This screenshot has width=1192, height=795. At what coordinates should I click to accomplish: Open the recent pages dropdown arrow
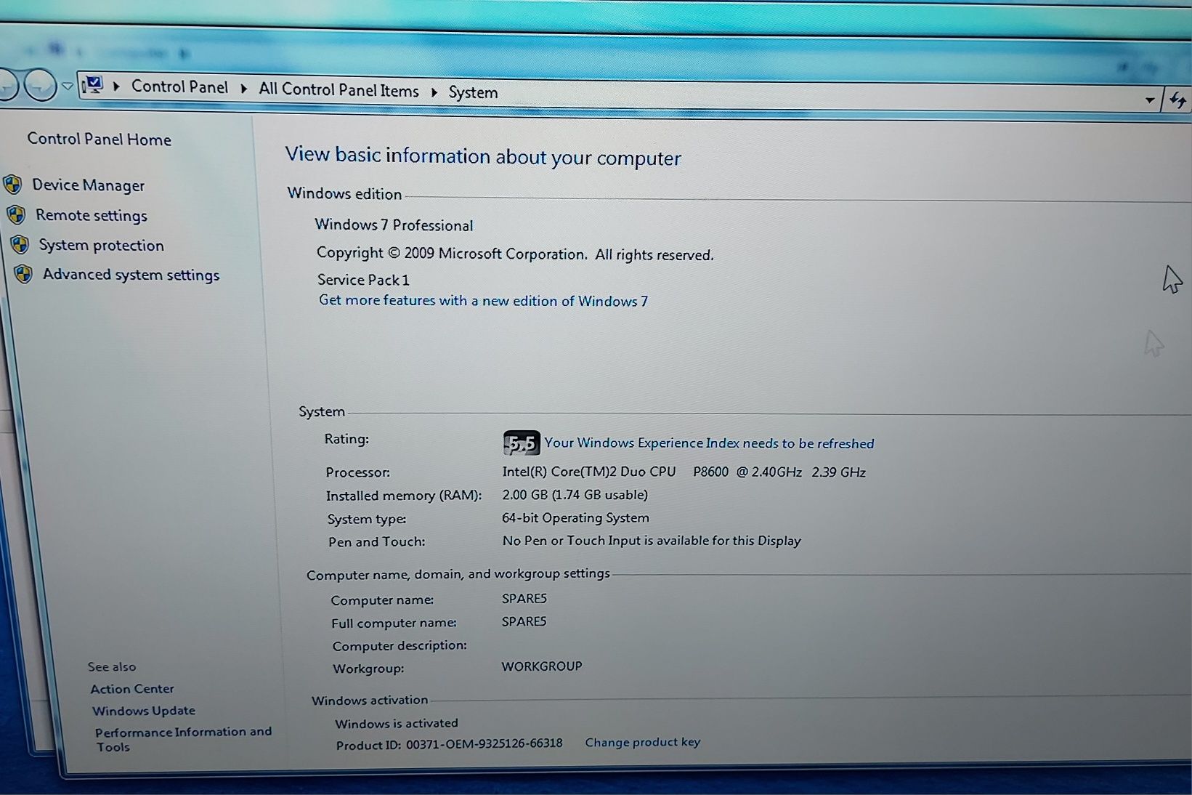pyautogui.click(x=68, y=86)
